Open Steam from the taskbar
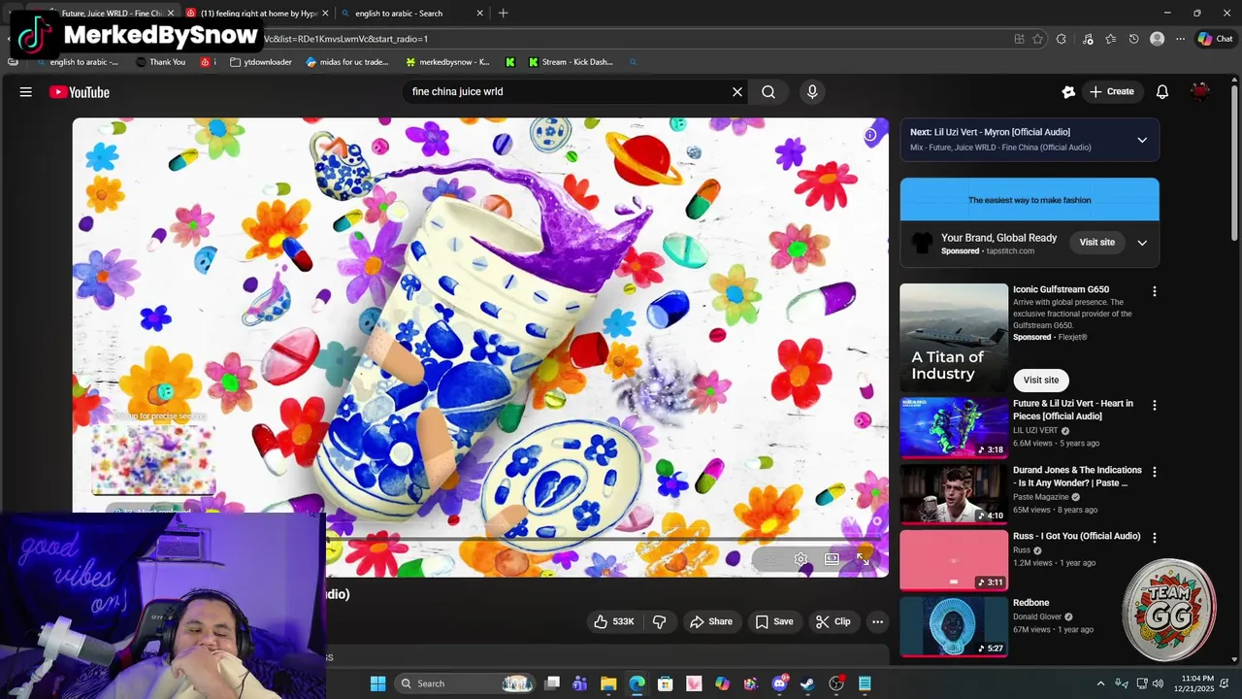1242x699 pixels. [807, 683]
